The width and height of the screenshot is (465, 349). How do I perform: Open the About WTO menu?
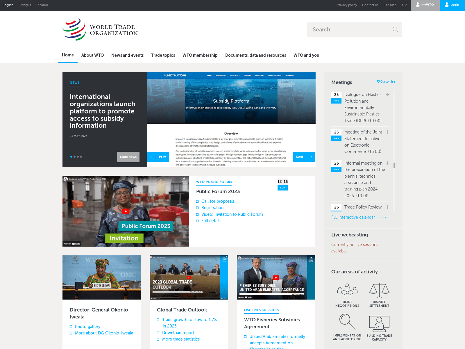(92, 55)
